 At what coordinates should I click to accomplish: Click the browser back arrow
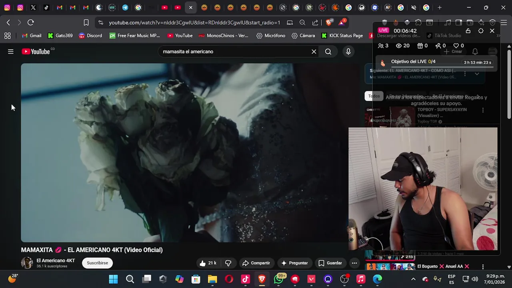pyautogui.click(x=8, y=22)
